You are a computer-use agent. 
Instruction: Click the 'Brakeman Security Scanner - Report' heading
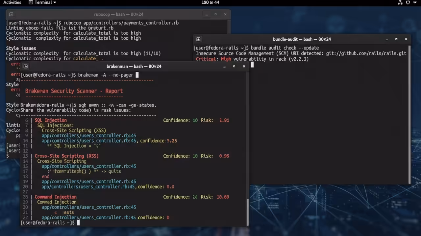(74, 91)
